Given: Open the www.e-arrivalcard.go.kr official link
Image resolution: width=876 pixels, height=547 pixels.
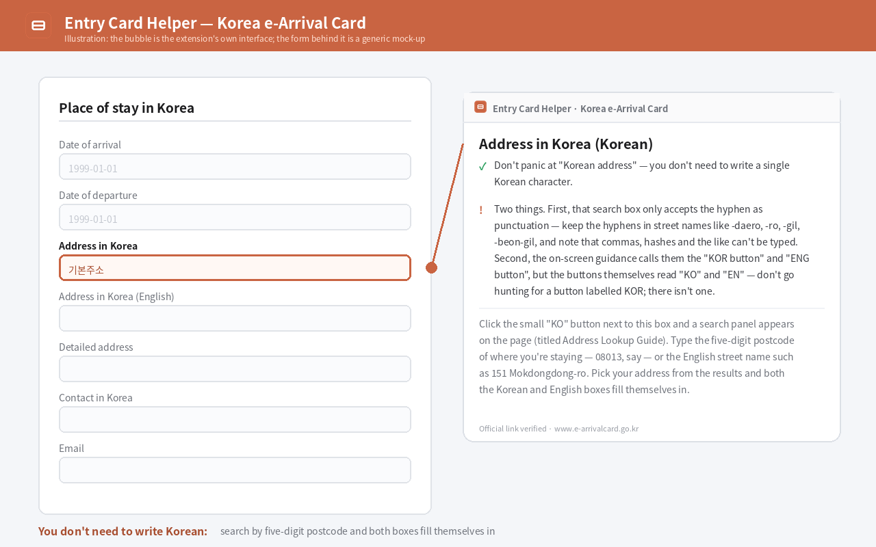Looking at the screenshot, I should (596, 429).
